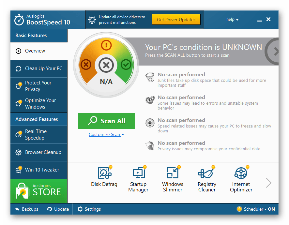The height and width of the screenshot is (225, 289).
Task: Start scan with Scan All button
Action: click(106, 121)
